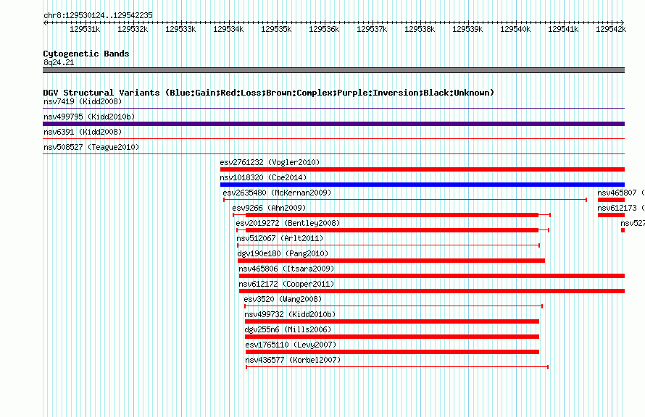645x417 pixels.
Task: Click the dgv255n6 (Mills2006) label
Action: click(288, 329)
